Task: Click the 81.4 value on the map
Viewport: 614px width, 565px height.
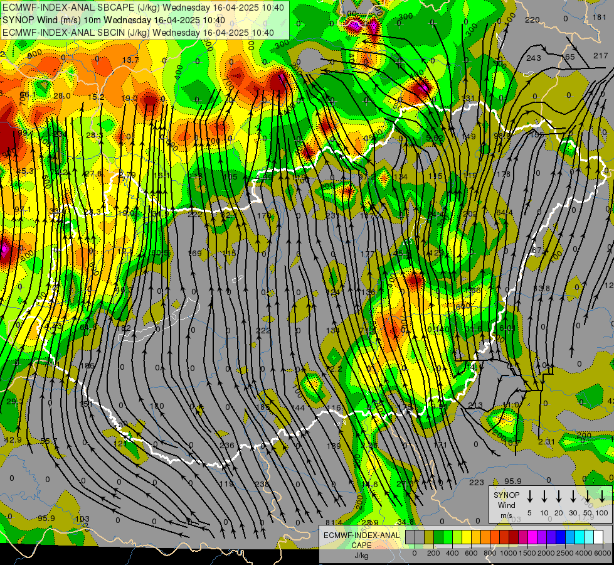Action: [x=334, y=522]
